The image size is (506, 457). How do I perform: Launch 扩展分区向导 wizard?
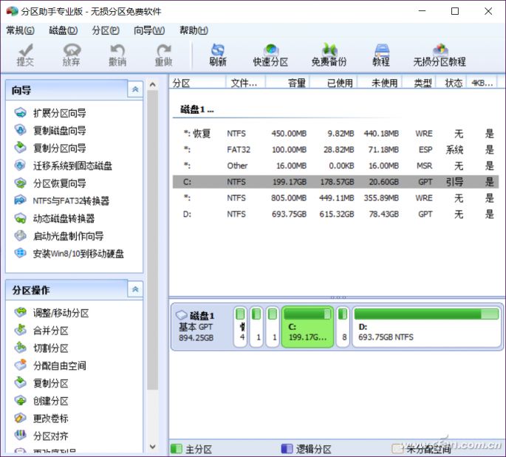pos(59,113)
